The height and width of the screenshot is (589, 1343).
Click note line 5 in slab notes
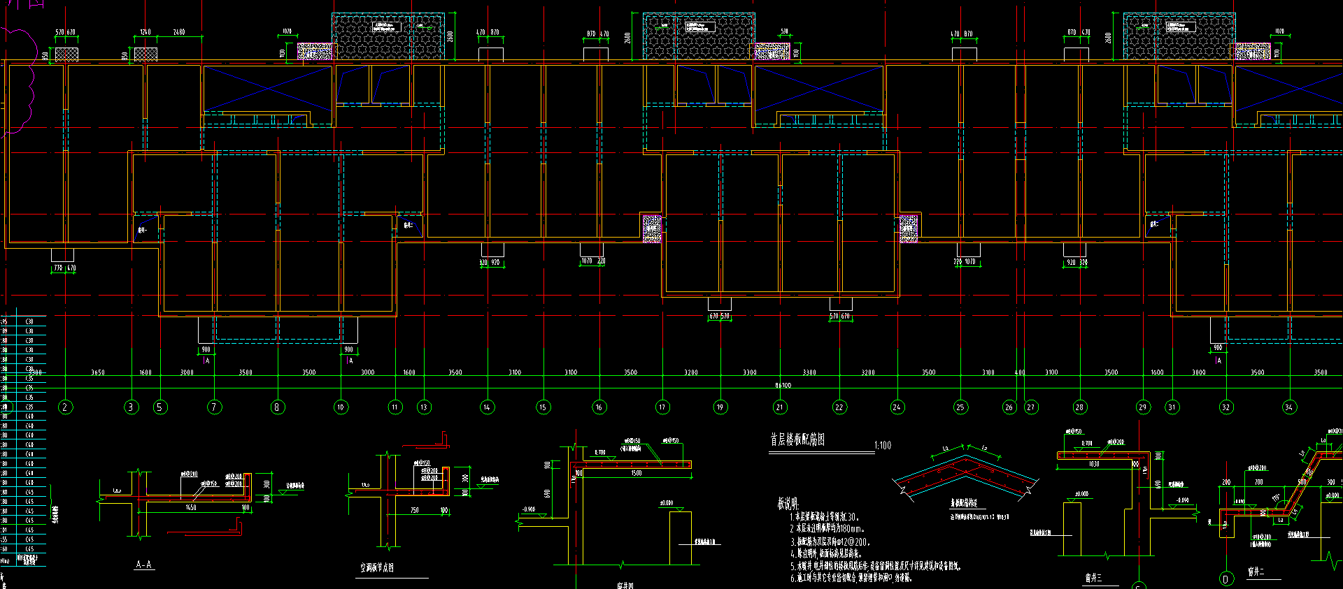(x=876, y=566)
